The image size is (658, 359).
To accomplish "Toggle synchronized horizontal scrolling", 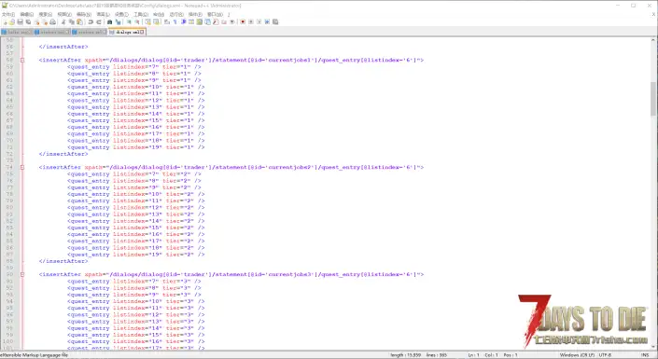I will 156,21.
